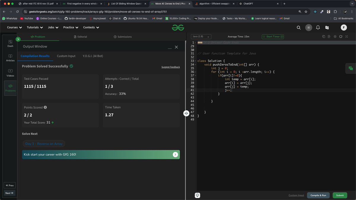Select Problems in the left sidebar
The height and width of the screenshot is (200, 356).
tap(10, 88)
